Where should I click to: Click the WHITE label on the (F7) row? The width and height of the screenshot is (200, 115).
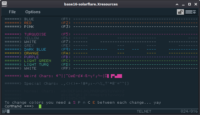tap(30, 42)
